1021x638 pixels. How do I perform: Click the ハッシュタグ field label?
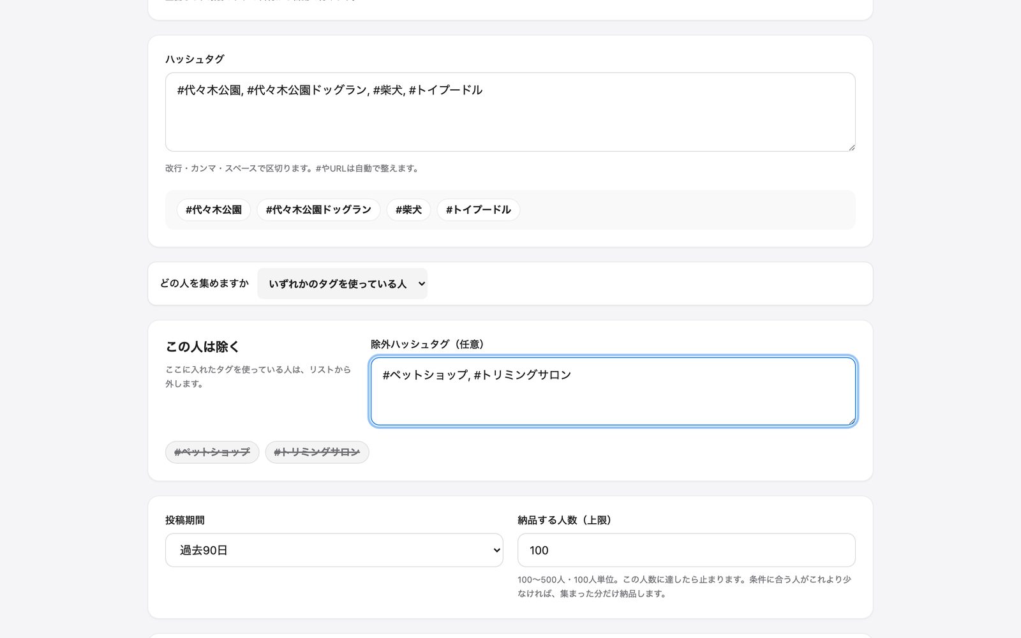[195, 59]
